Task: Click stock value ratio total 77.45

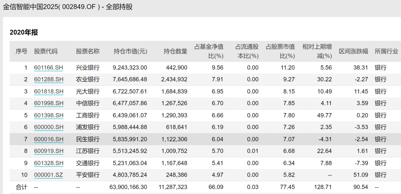Action: (288, 187)
